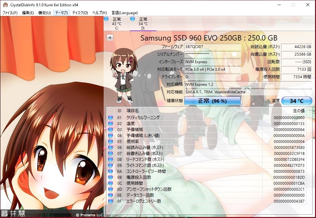Click status orb for 06 総読み込み量 row
Screen dimensions: 316x218
110,147
